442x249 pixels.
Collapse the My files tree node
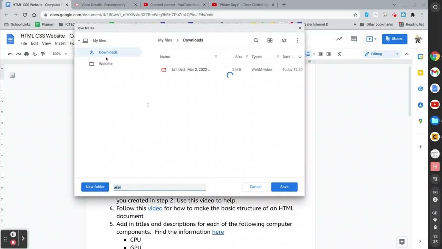coord(79,41)
